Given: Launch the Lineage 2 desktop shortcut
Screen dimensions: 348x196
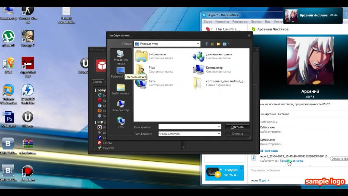Looking at the screenshot, I should tap(28, 38).
